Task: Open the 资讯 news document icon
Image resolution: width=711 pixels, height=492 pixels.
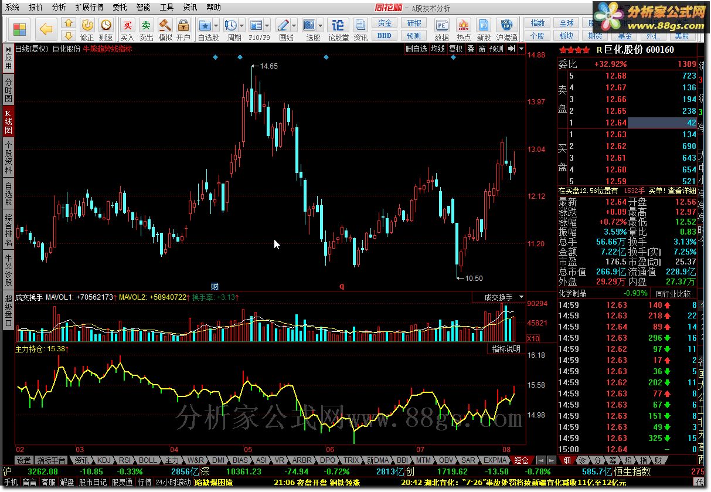Action: pyautogui.click(x=360, y=25)
